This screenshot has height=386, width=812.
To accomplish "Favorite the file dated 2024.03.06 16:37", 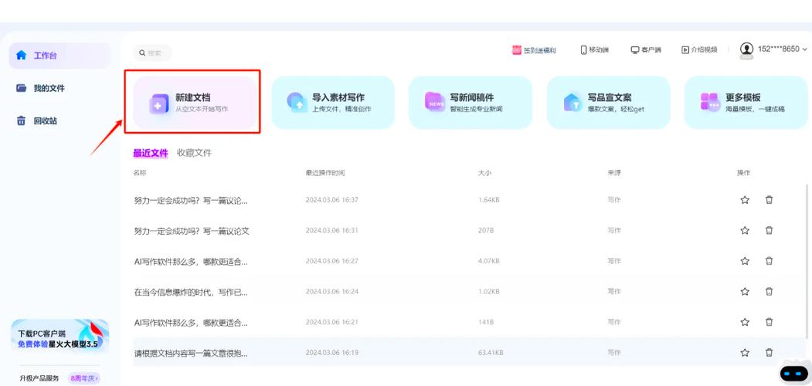I will point(745,200).
